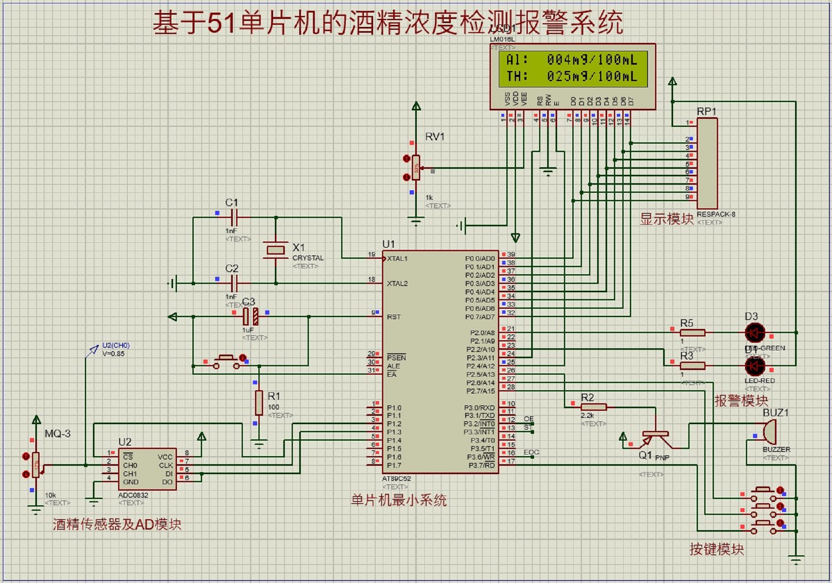Select the BUZ1 buzzer symbol
832x583 pixels.
point(769,431)
